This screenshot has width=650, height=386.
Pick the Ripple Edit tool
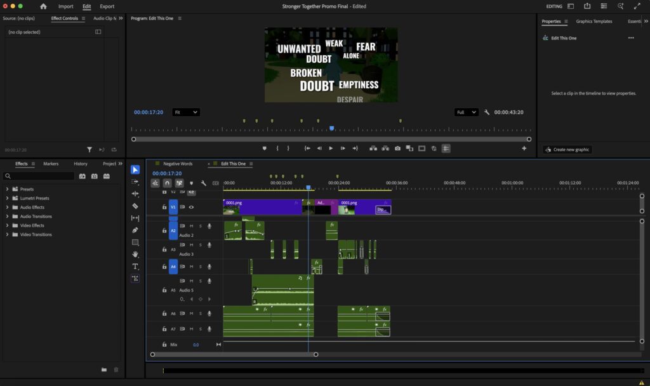pyautogui.click(x=135, y=194)
